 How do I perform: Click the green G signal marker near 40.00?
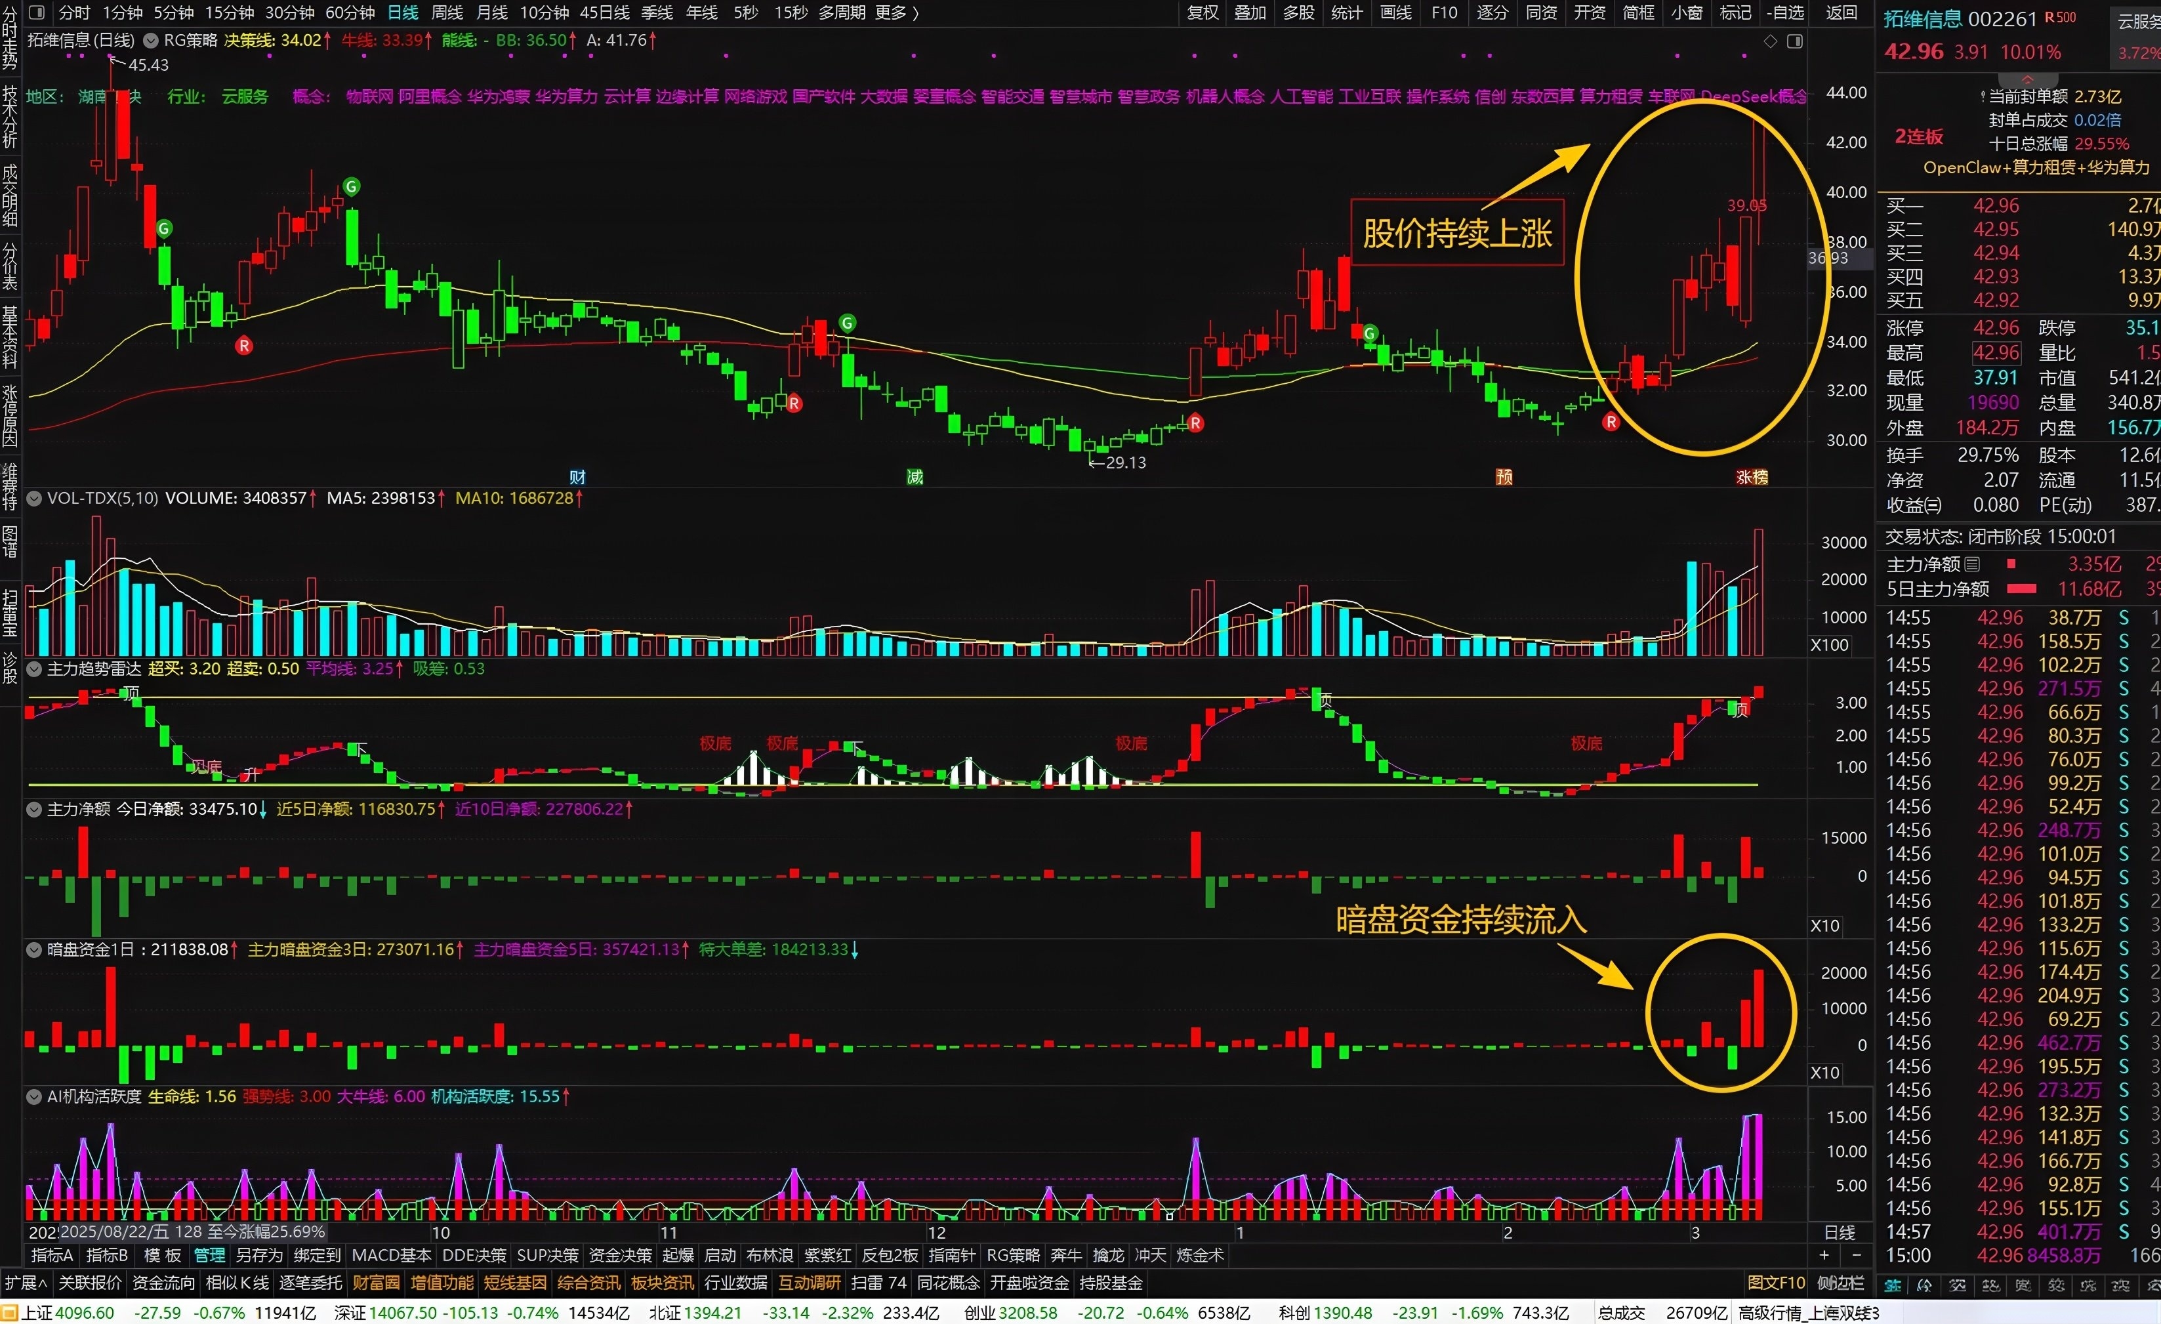351,186
